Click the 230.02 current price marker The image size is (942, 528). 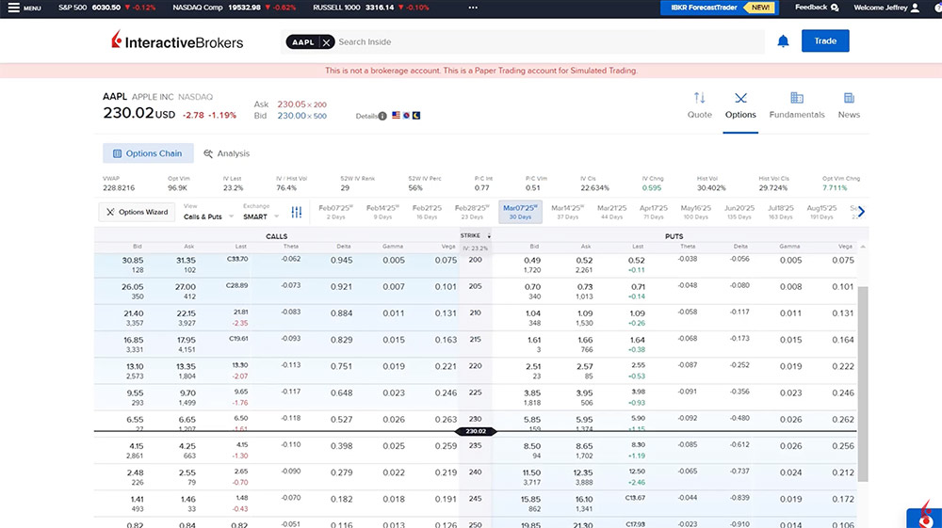point(475,431)
